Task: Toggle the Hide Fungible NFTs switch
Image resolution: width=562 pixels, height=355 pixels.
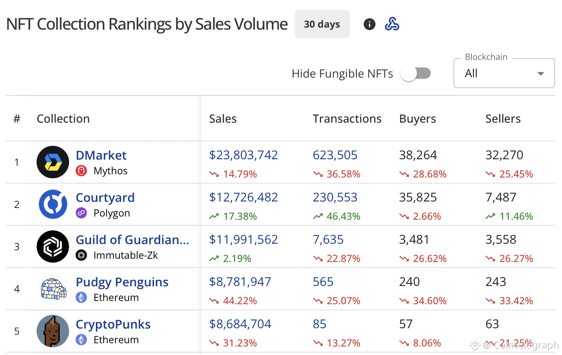Action: tap(415, 74)
